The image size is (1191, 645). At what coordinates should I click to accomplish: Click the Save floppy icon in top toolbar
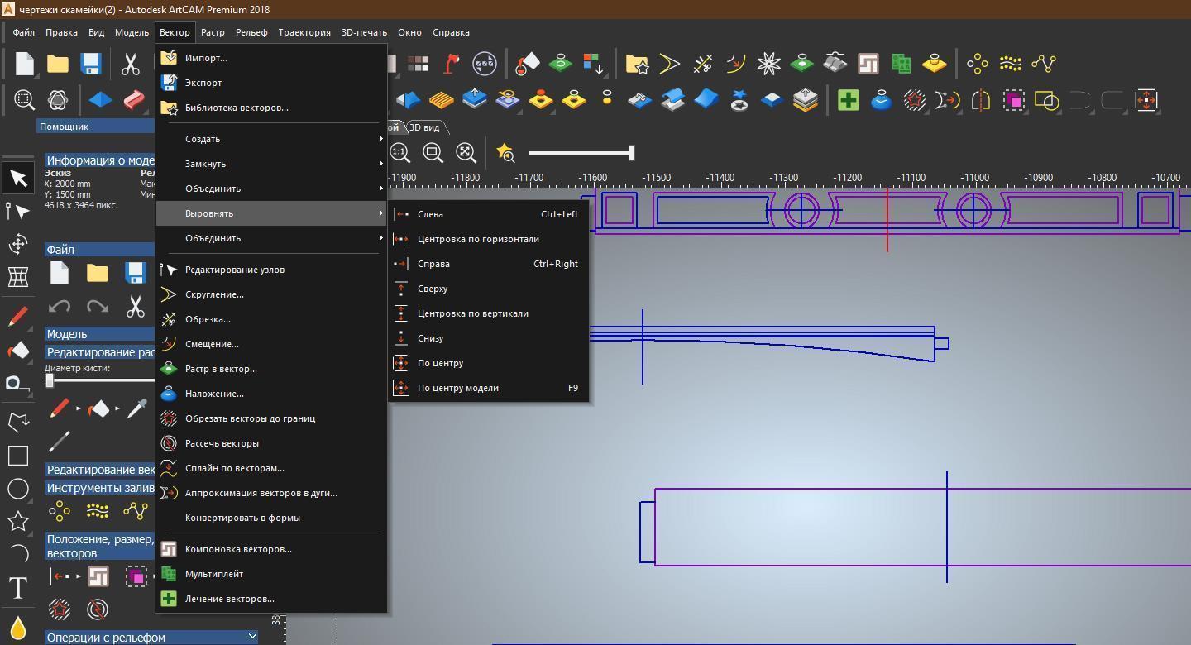pos(90,64)
